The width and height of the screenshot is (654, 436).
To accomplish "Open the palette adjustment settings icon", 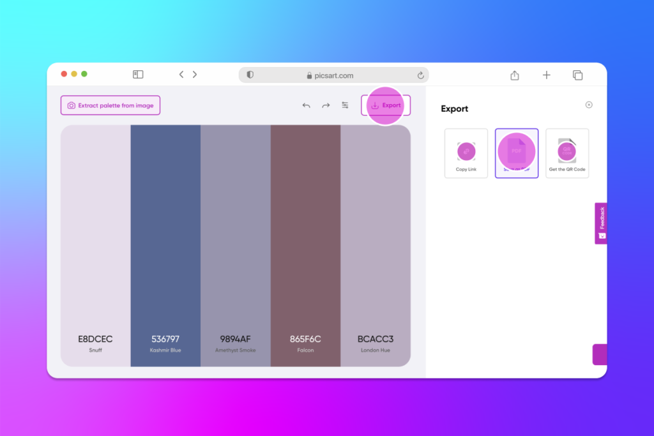I will [345, 105].
